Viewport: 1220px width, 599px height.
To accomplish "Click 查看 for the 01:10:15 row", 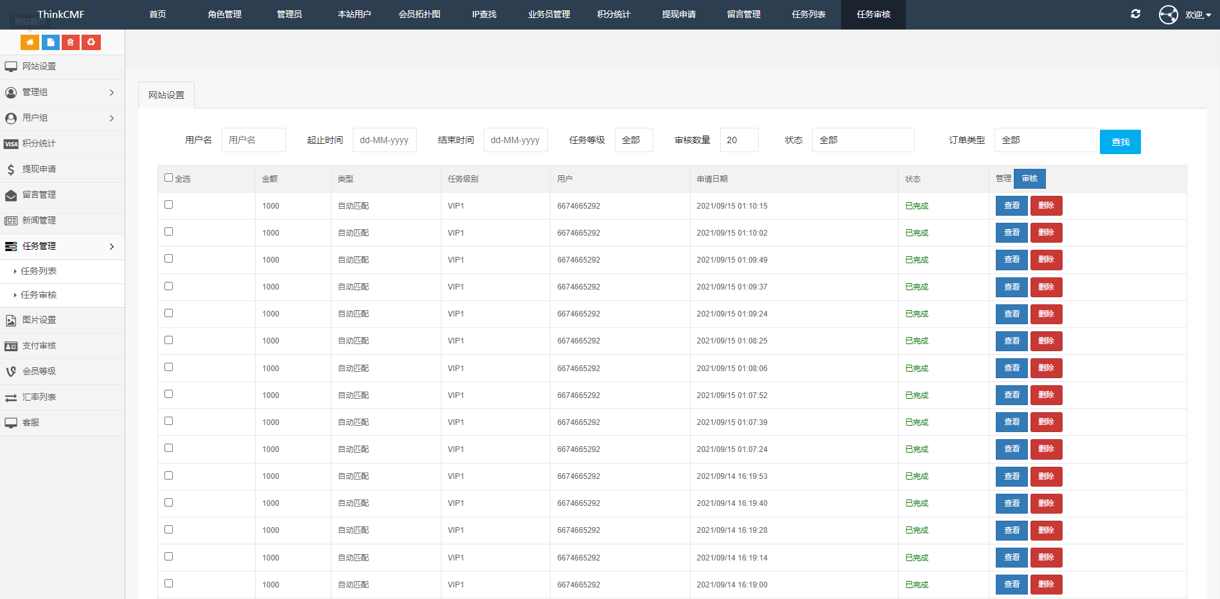I will [x=1012, y=205].
